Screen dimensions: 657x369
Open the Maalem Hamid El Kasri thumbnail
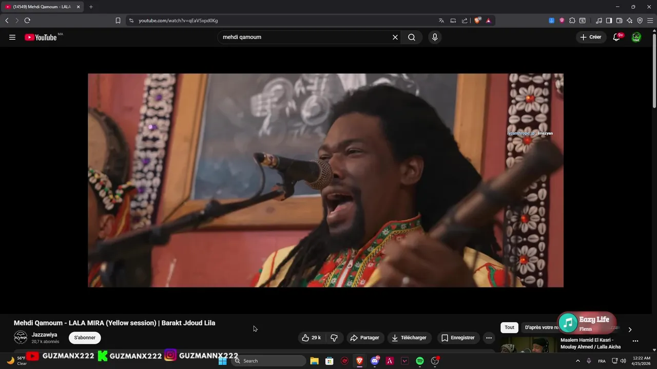click(529, 345)
